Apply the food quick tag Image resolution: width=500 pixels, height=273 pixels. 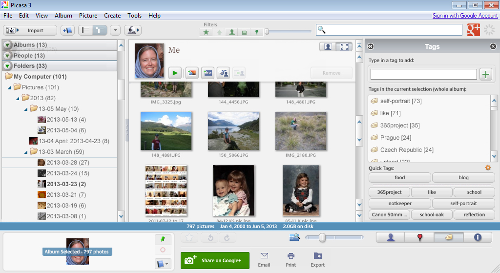tap(399, 178)
